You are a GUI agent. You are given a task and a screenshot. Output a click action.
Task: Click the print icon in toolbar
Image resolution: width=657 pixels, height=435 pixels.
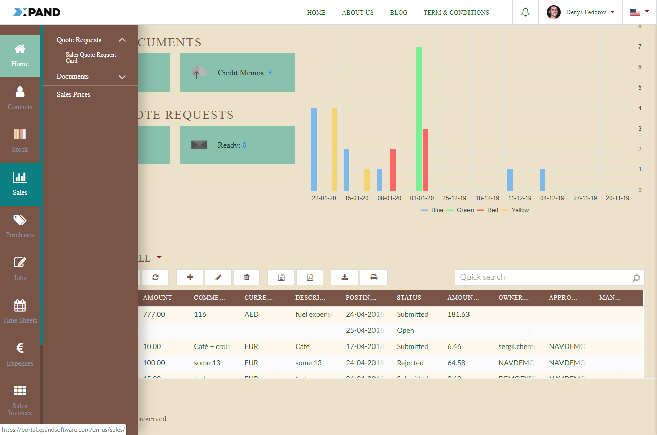(x=373, y=277)
